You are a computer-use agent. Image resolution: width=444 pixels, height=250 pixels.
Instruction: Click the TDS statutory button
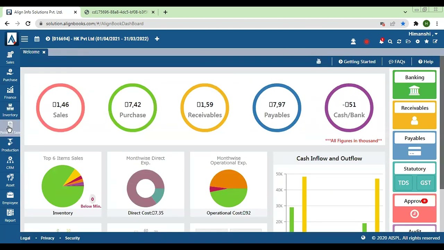pyautogui.click(x=403, y=183)
